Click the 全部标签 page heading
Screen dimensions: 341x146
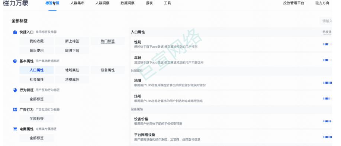(20, 21)
